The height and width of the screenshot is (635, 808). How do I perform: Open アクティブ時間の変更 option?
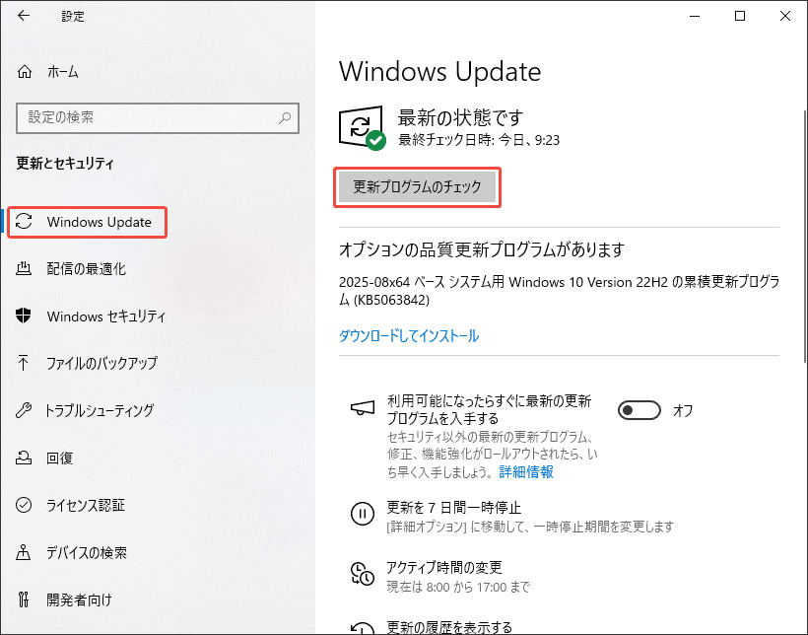coord(444,567)
